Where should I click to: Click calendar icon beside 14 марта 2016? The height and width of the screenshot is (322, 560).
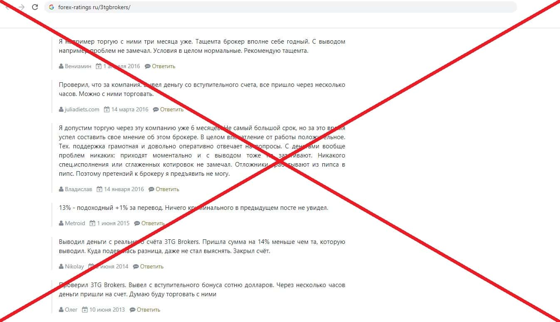point(107,110)
